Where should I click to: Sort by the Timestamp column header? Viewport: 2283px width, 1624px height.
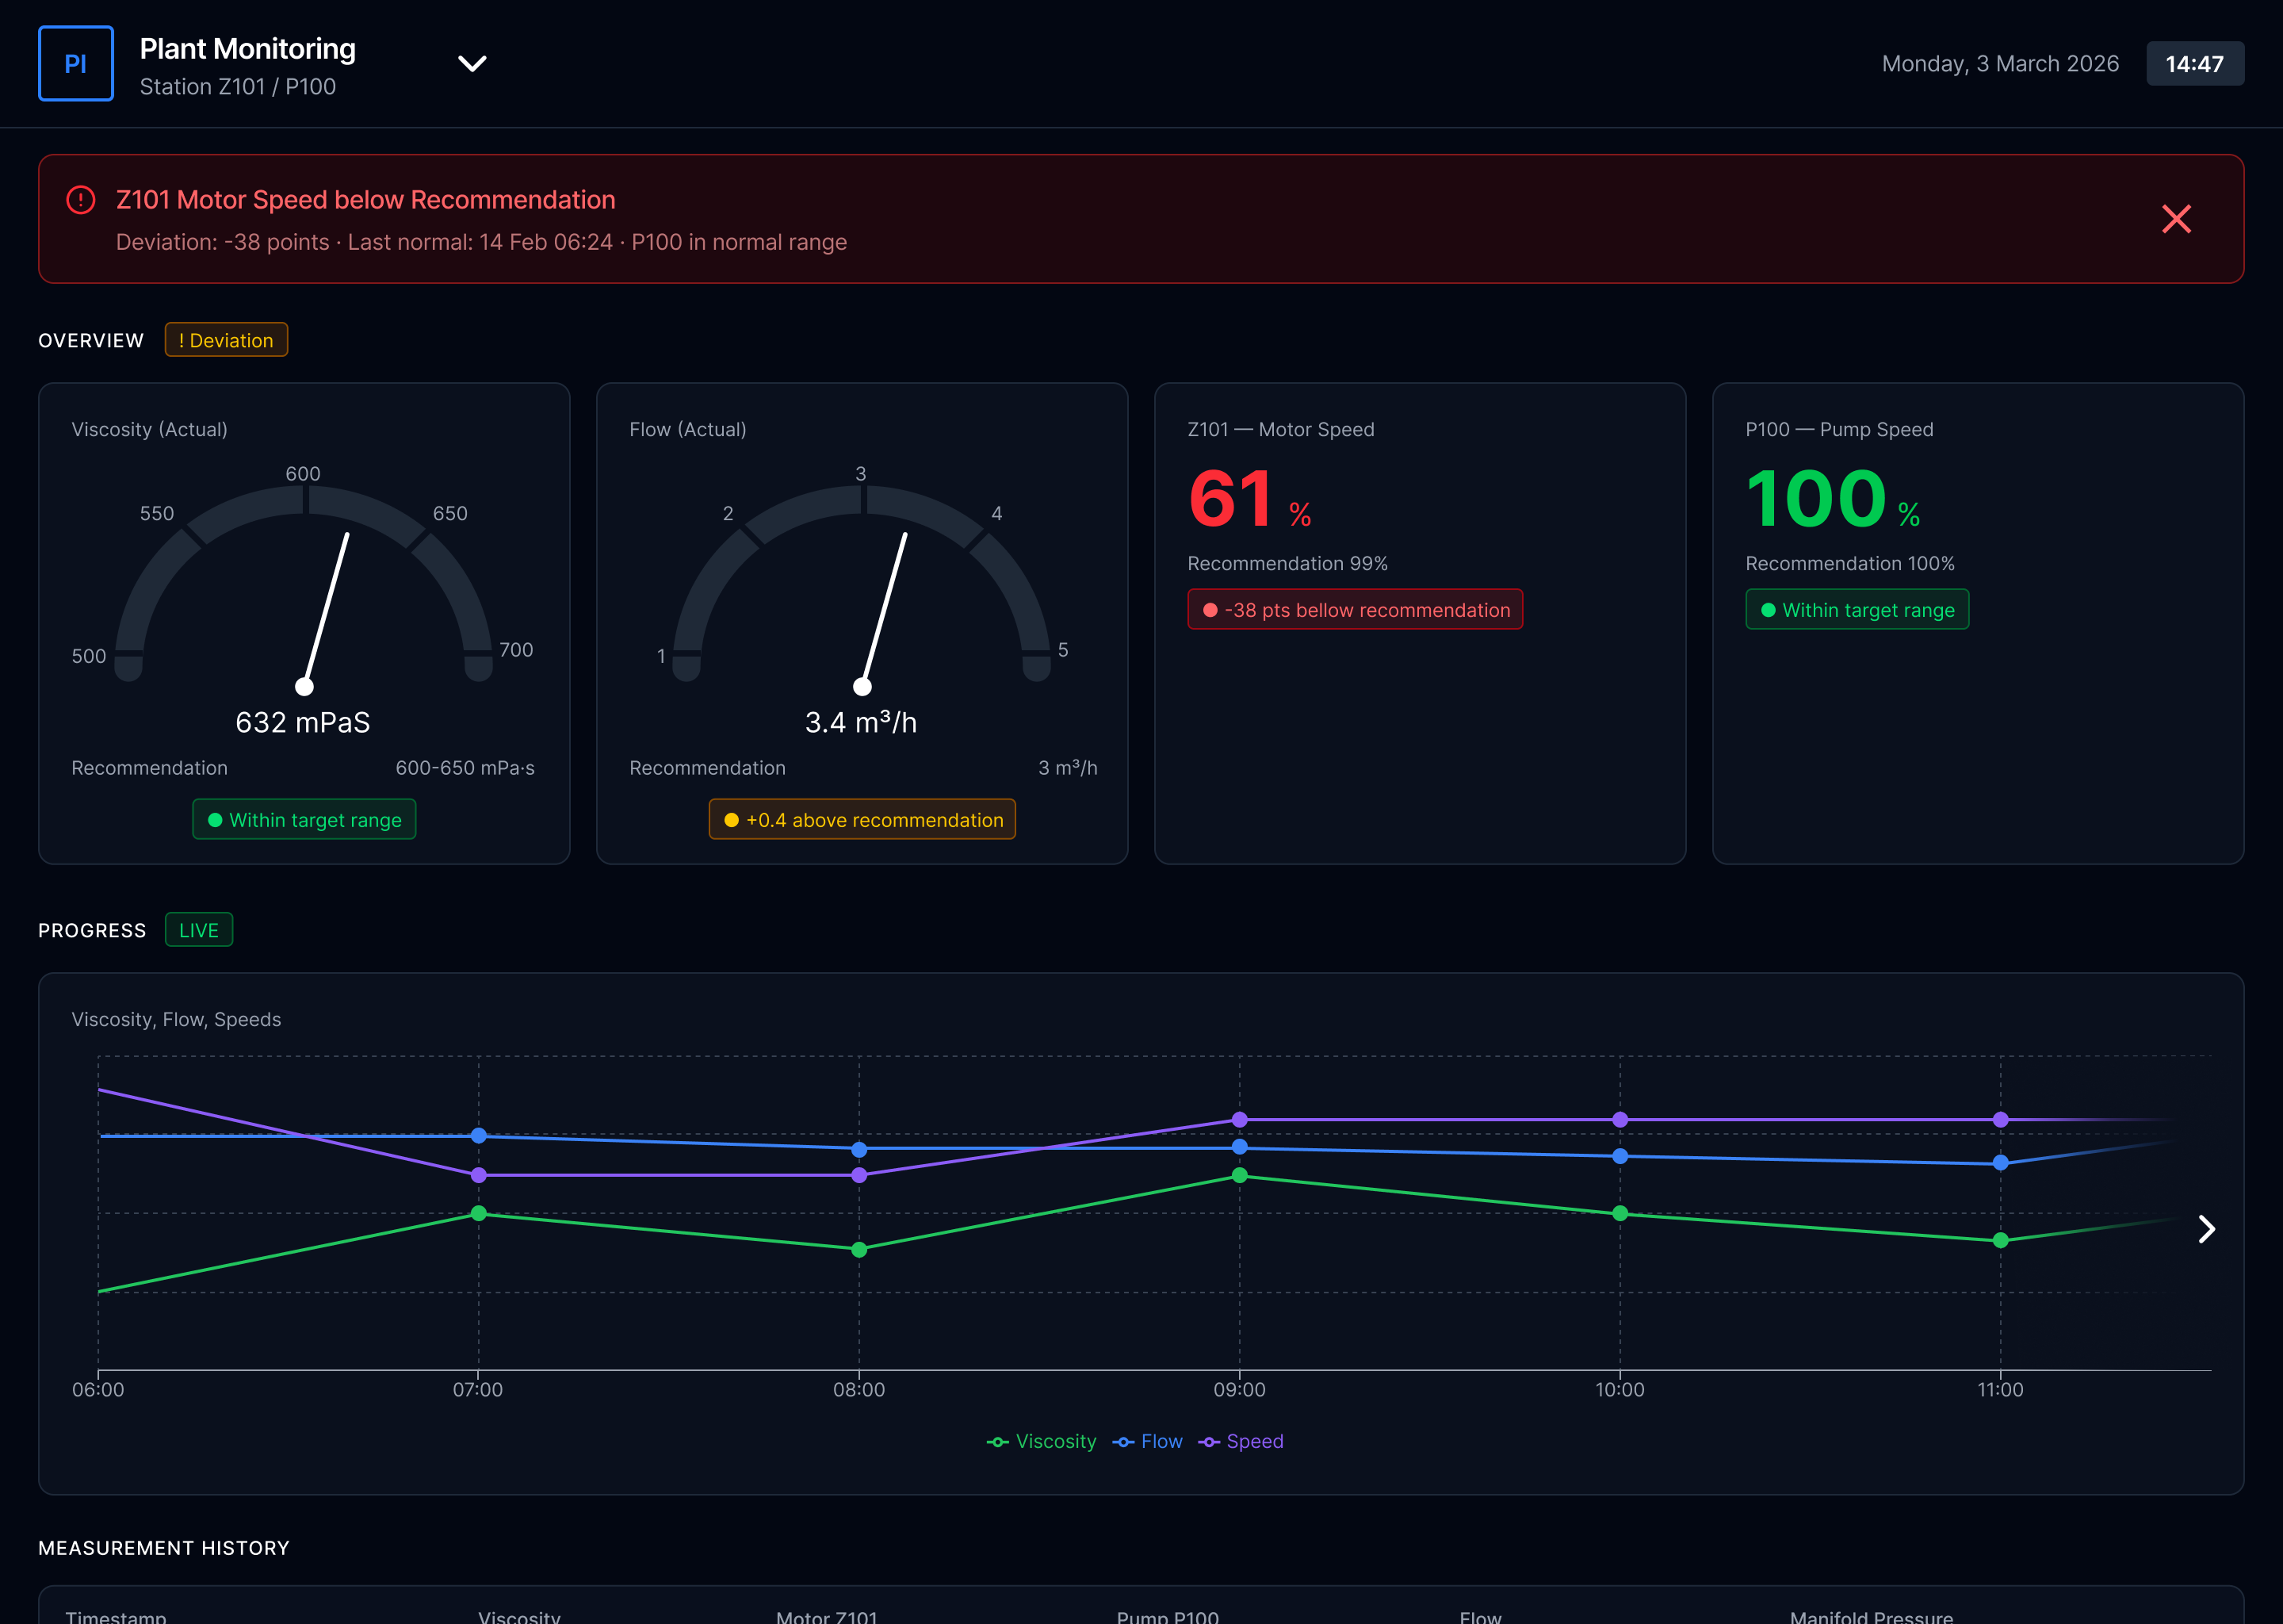pos(116,1616)
